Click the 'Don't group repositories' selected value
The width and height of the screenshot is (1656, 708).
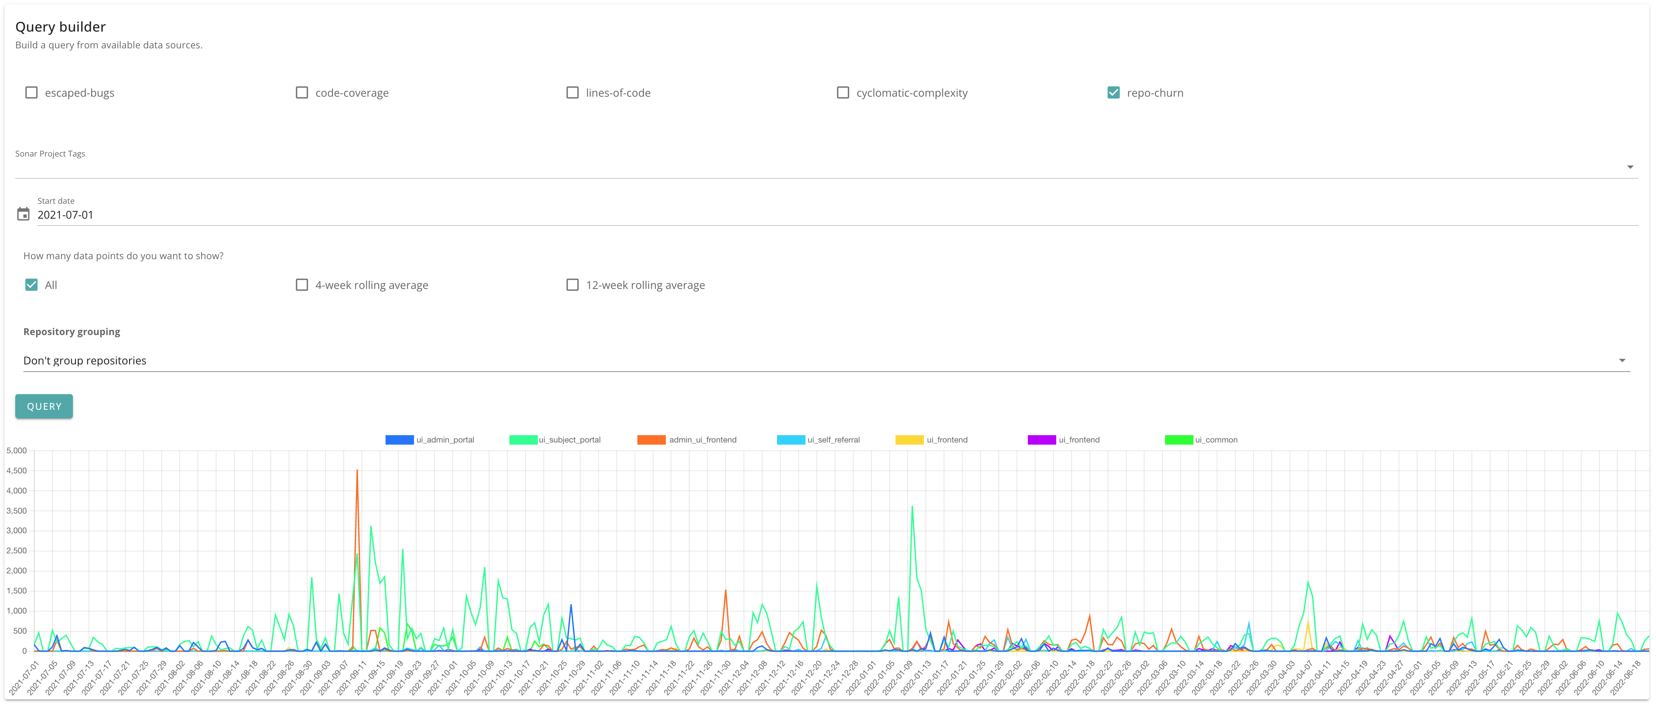point(85,360)
